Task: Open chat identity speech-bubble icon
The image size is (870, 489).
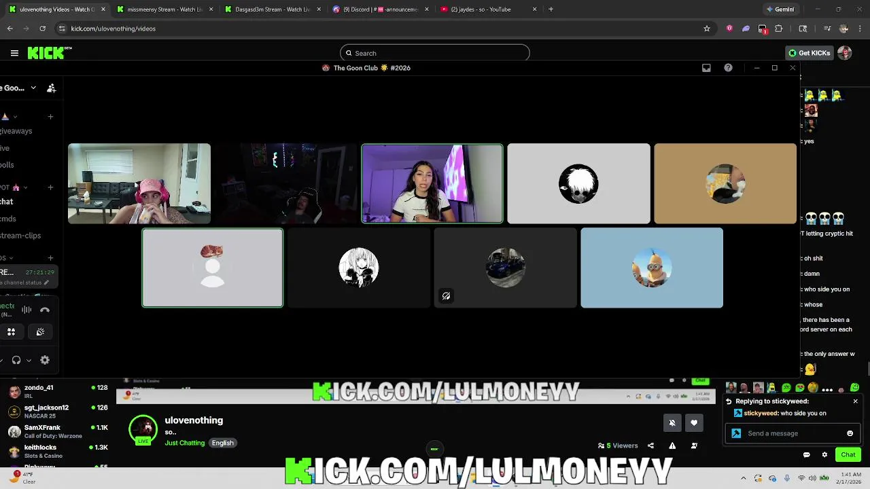Action: [x=807, y=455]
